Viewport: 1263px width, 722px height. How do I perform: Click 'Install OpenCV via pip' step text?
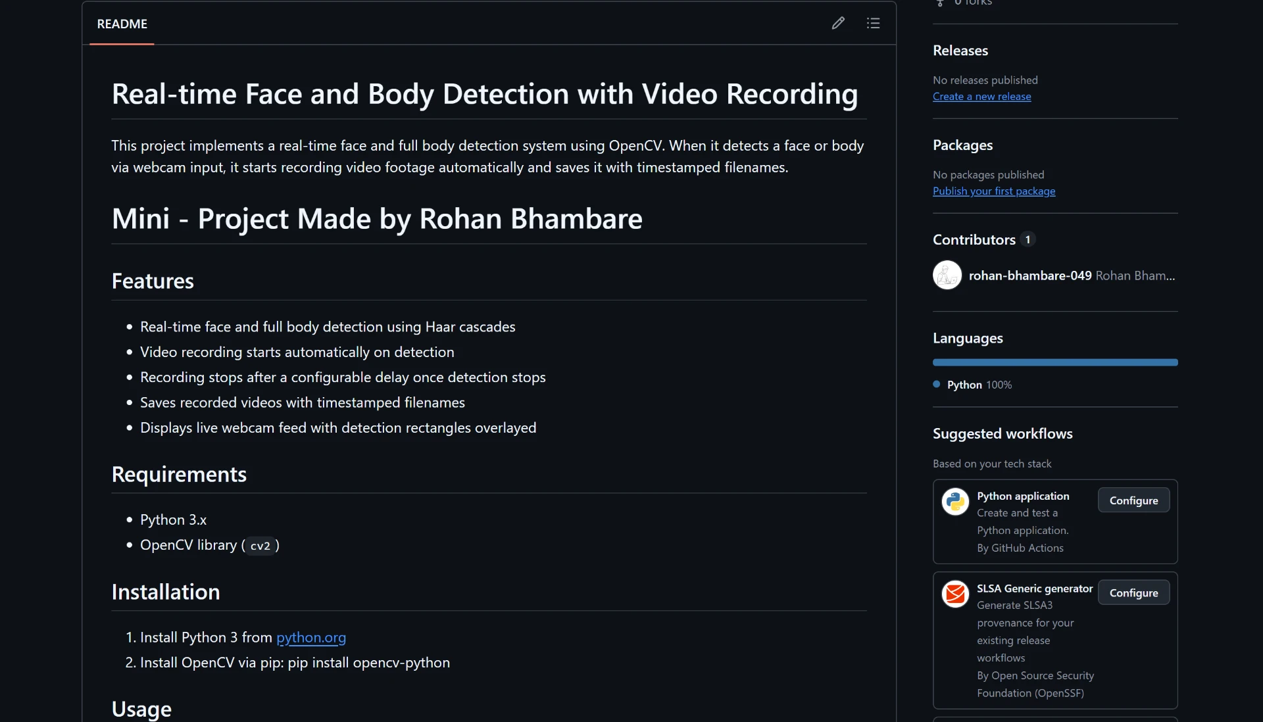(x=295, y=663)
